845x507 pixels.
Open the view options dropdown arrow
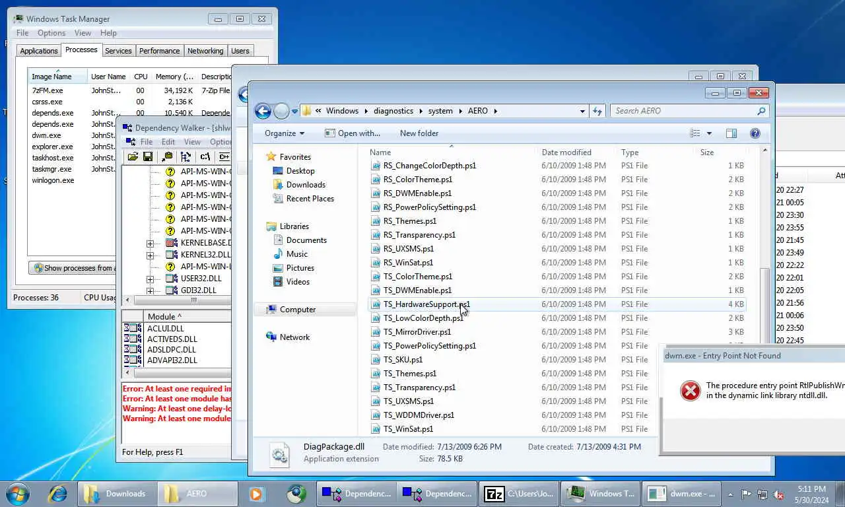tap(709, 133)
